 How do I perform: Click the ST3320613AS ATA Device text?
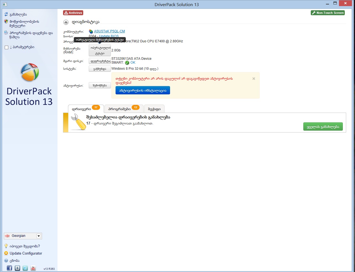131,59
